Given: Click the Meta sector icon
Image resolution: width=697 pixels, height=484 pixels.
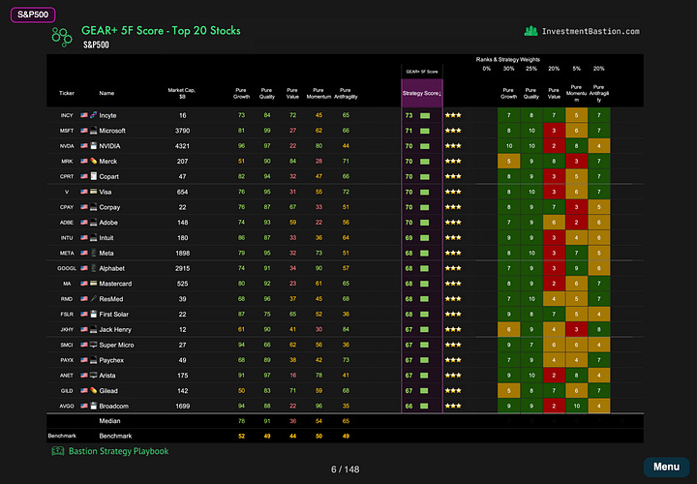Looking at the screenshot, I should [93, 253].
